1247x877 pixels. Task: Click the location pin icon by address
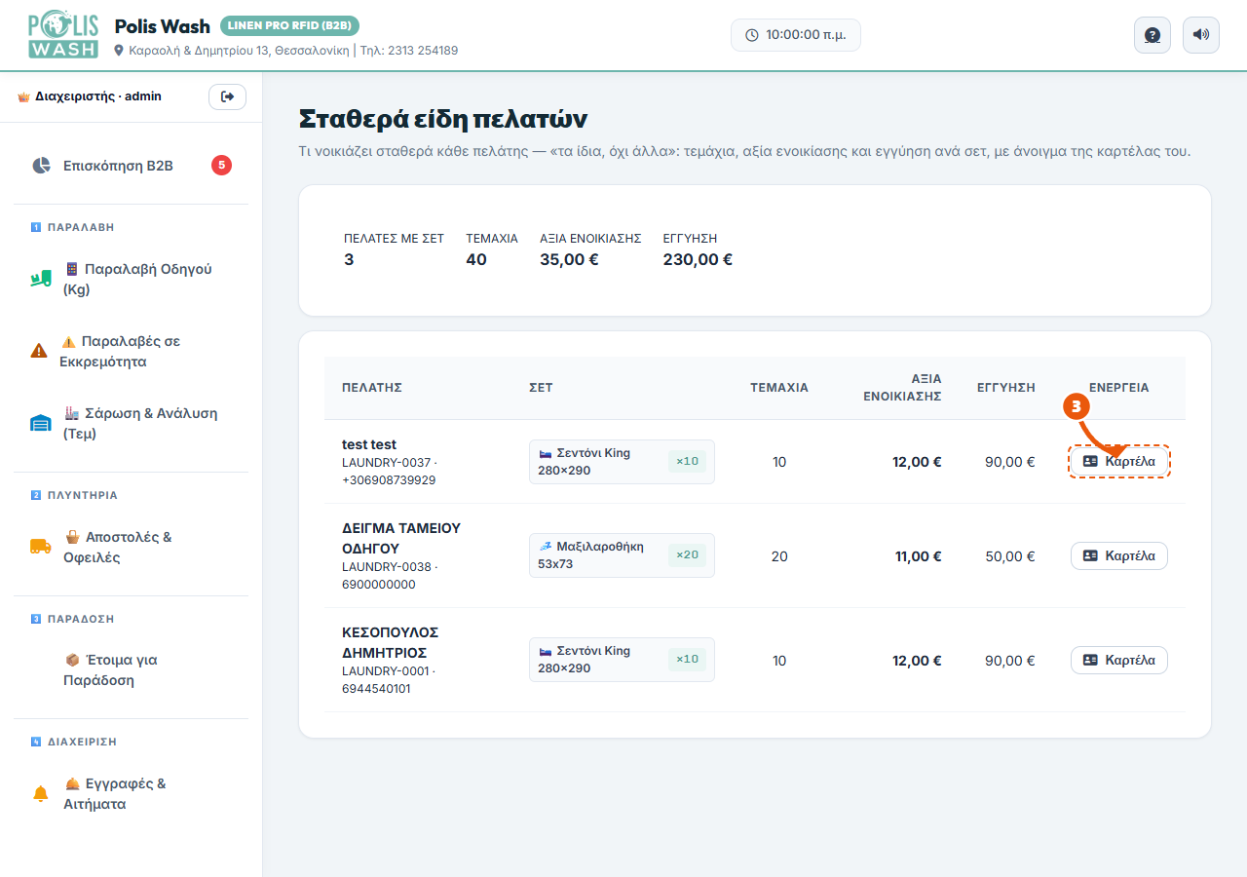pyautogui.click(x=120, y=51)
